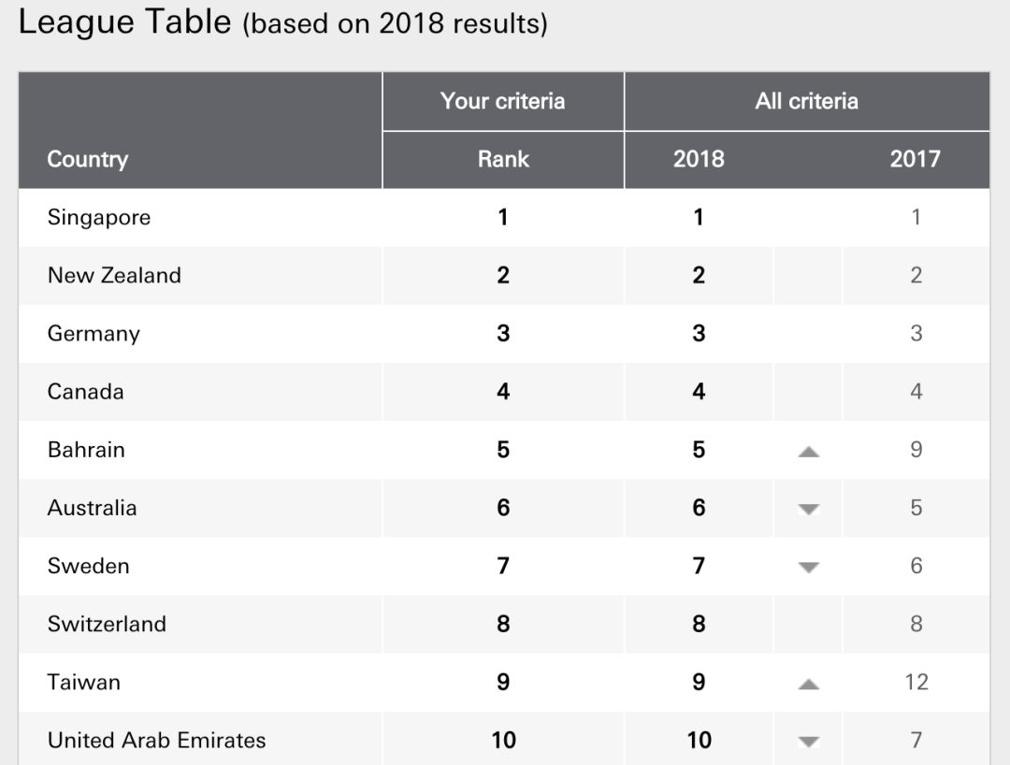1010x765 pixels.
Task: Open the Switzerland country entry
Action: pyautogui.click(x=107, y=624)
